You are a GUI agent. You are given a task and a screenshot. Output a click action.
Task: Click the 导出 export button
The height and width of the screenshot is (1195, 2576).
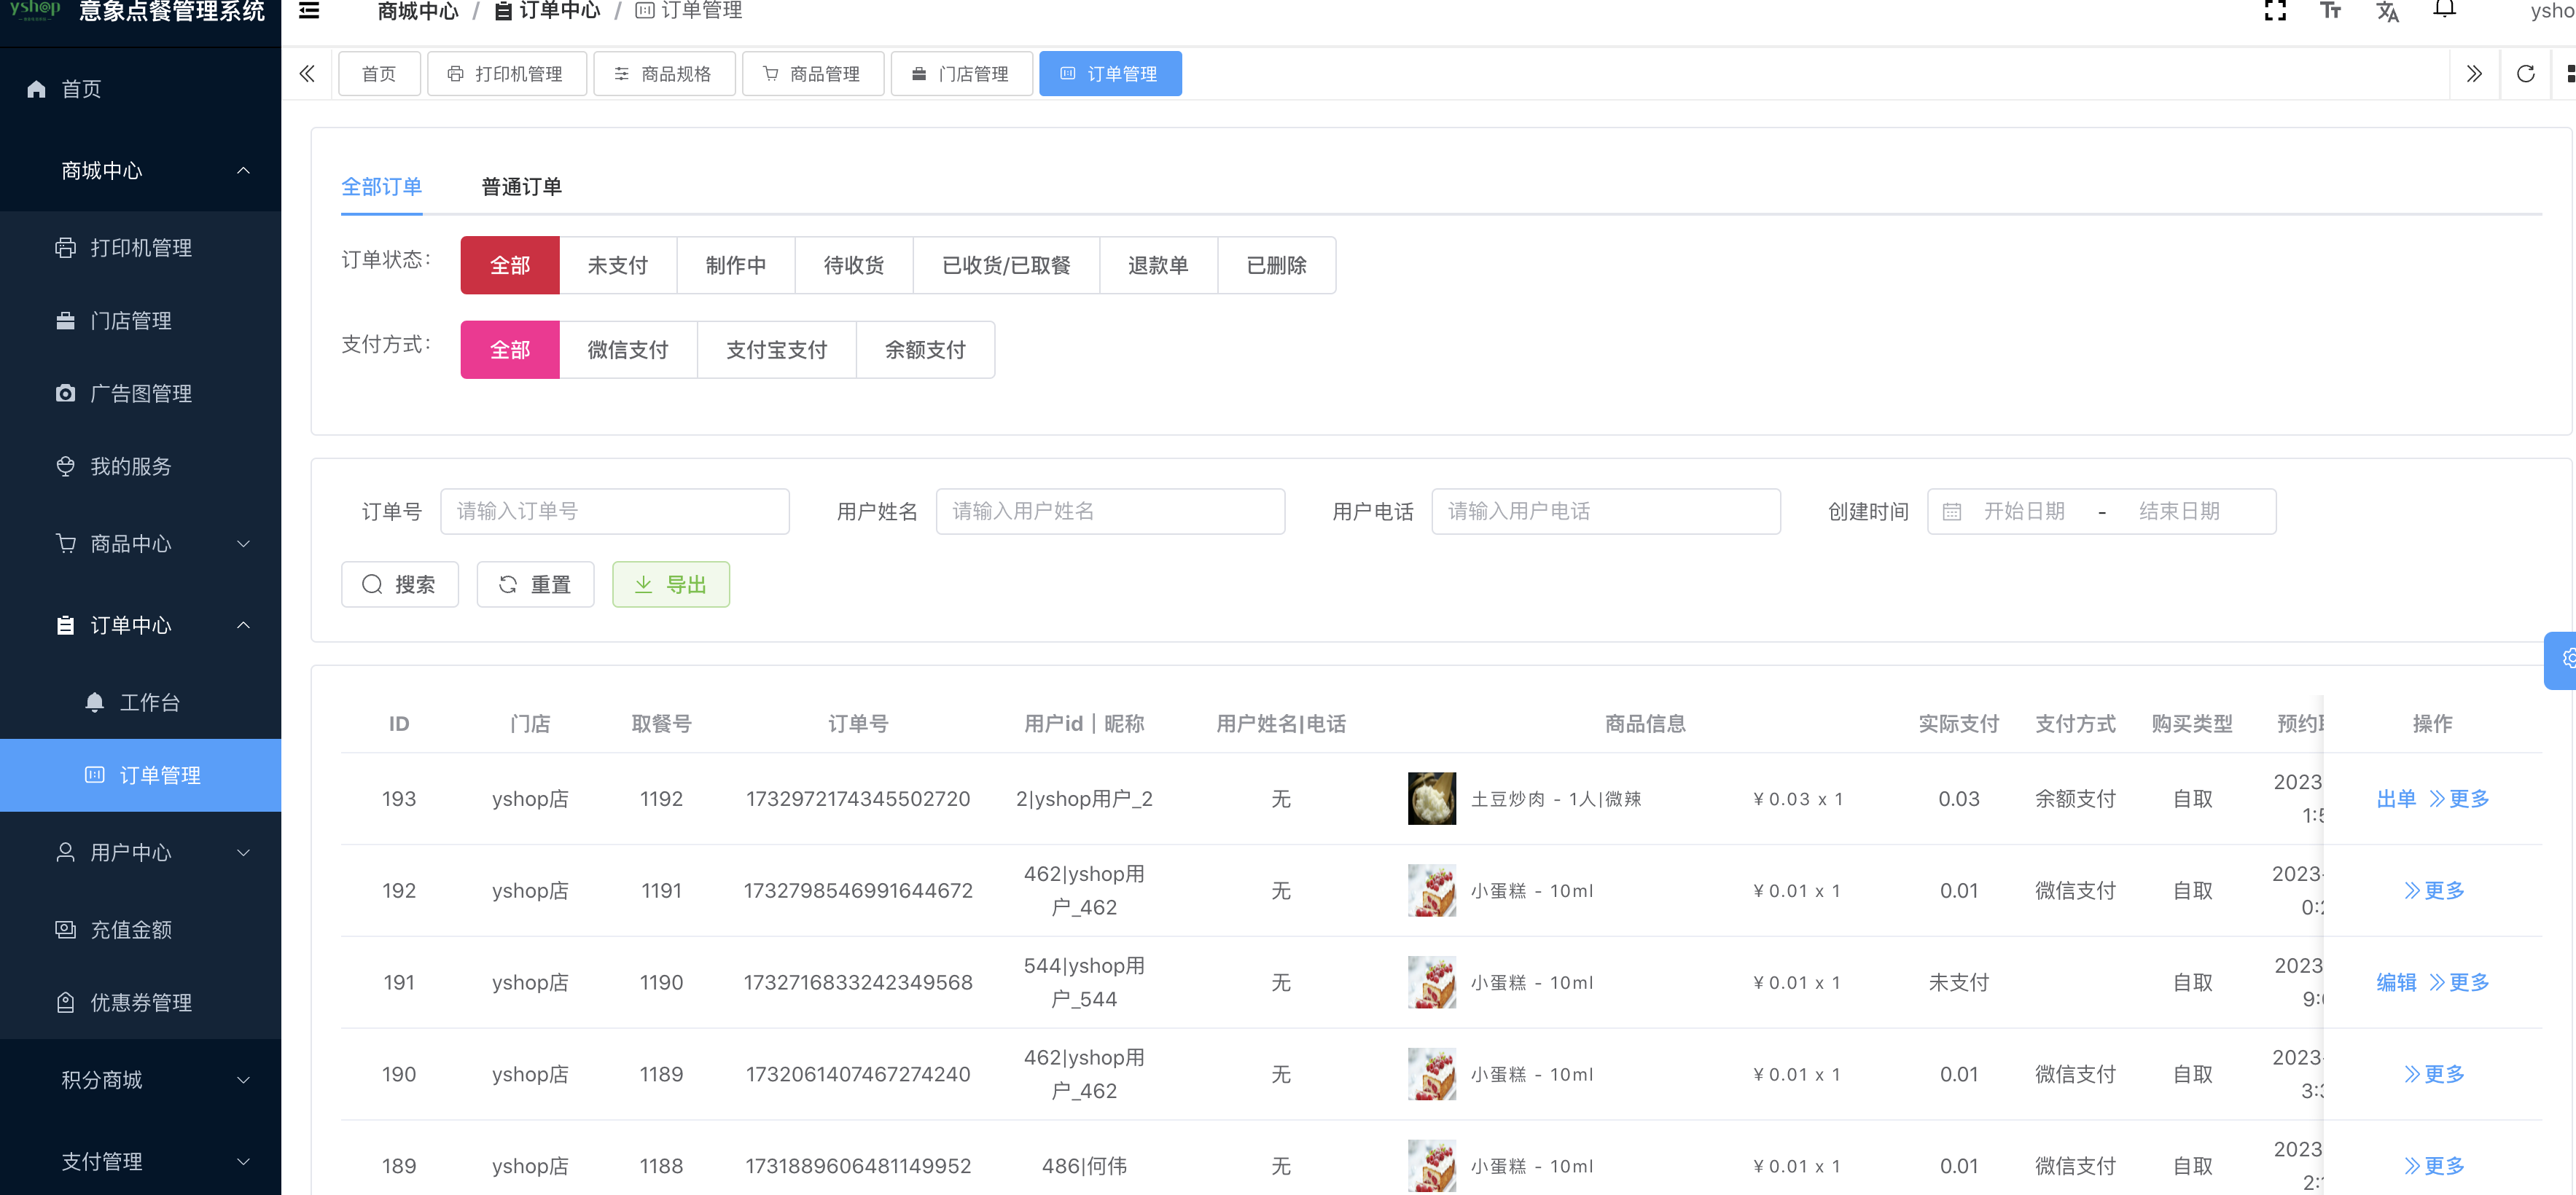[x=670, y=585]
